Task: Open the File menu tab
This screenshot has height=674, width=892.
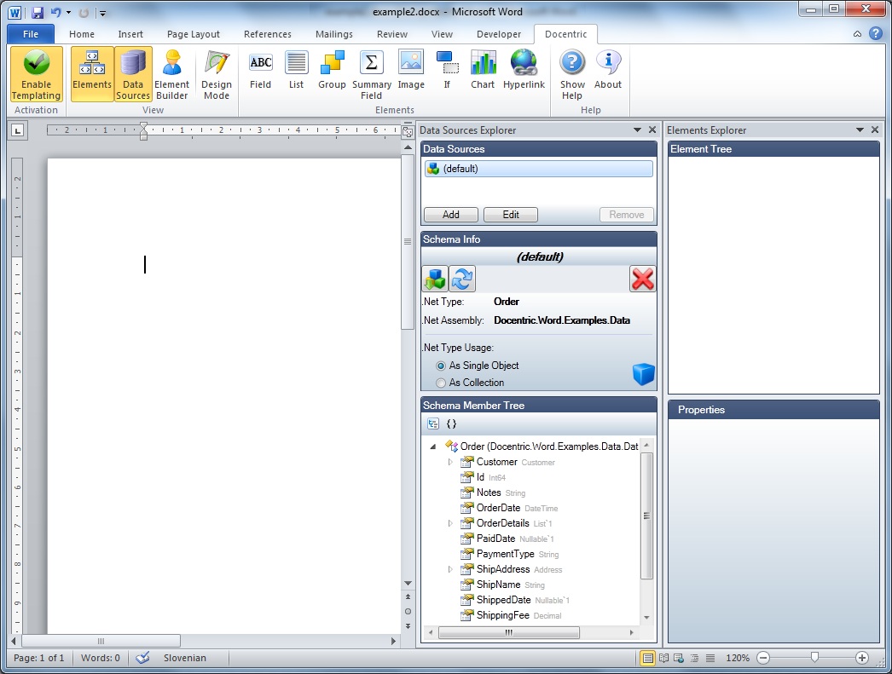Action: point(31,34)
